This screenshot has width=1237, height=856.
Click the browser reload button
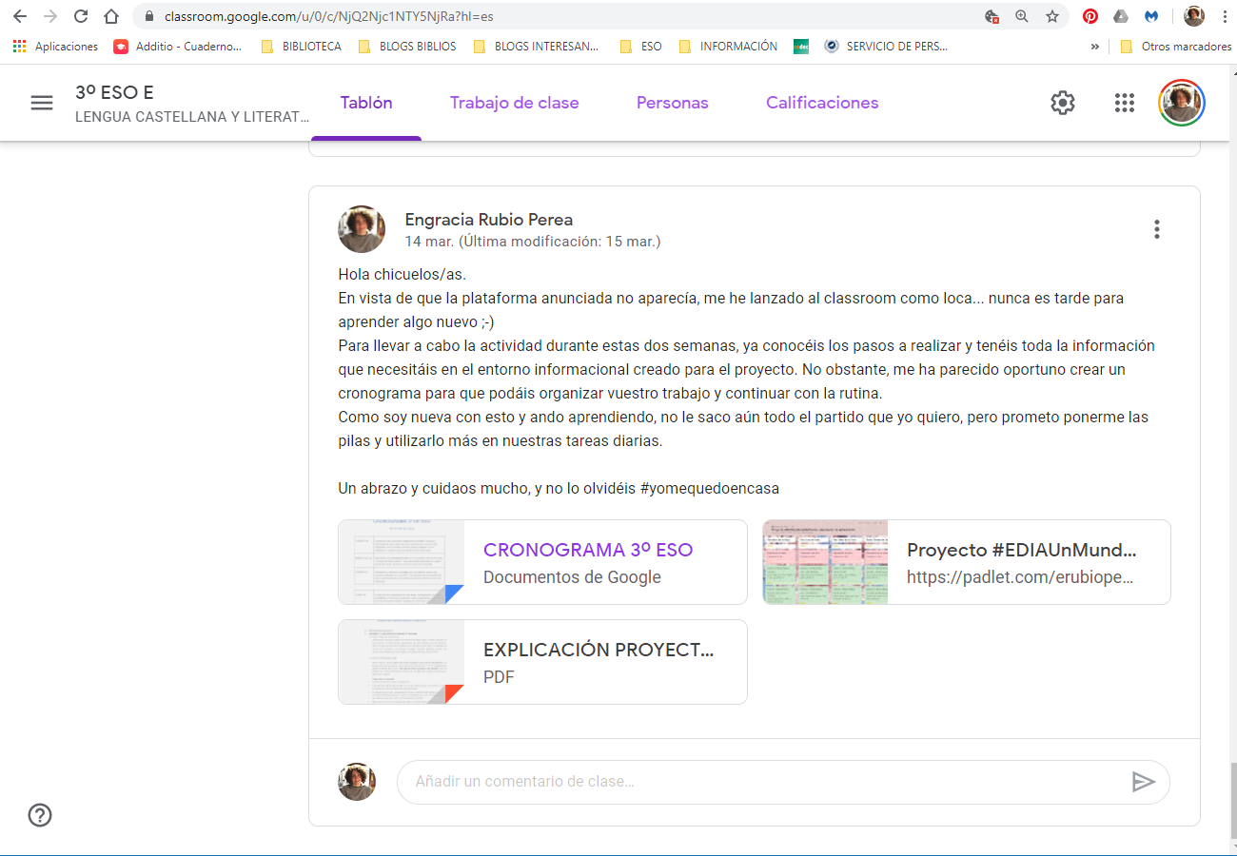(x=81, y=16)
